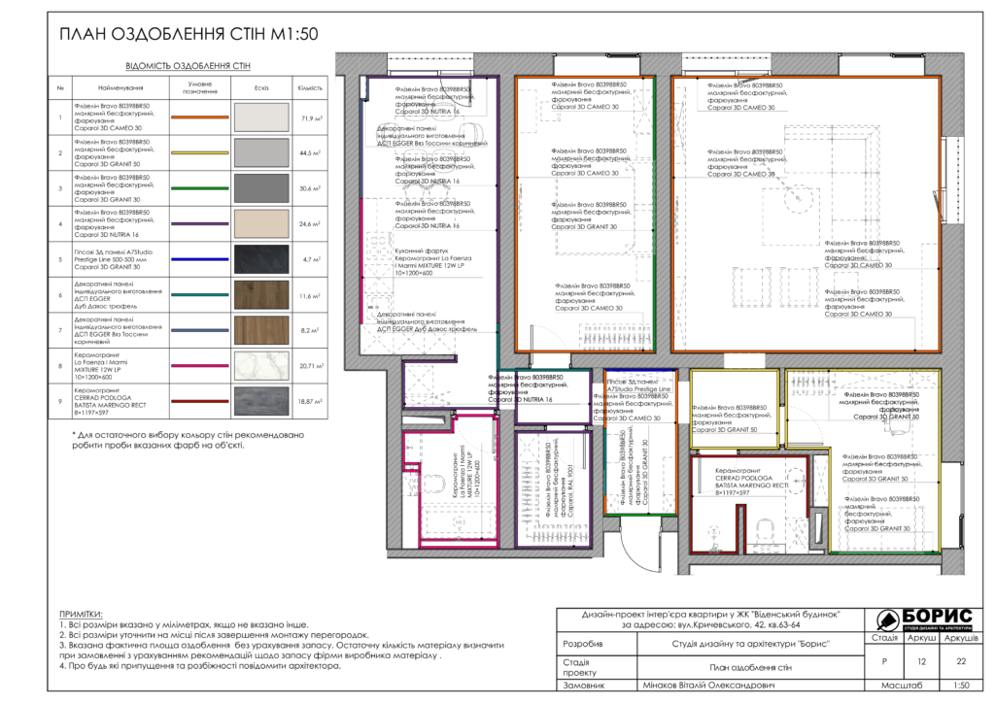Select the 'ВІДОМІСТЬ ОЗДОБЛЕННЯ СТІН' table heading
The width and height of the screenshot is (995, 703).
(x=189, y=67)
